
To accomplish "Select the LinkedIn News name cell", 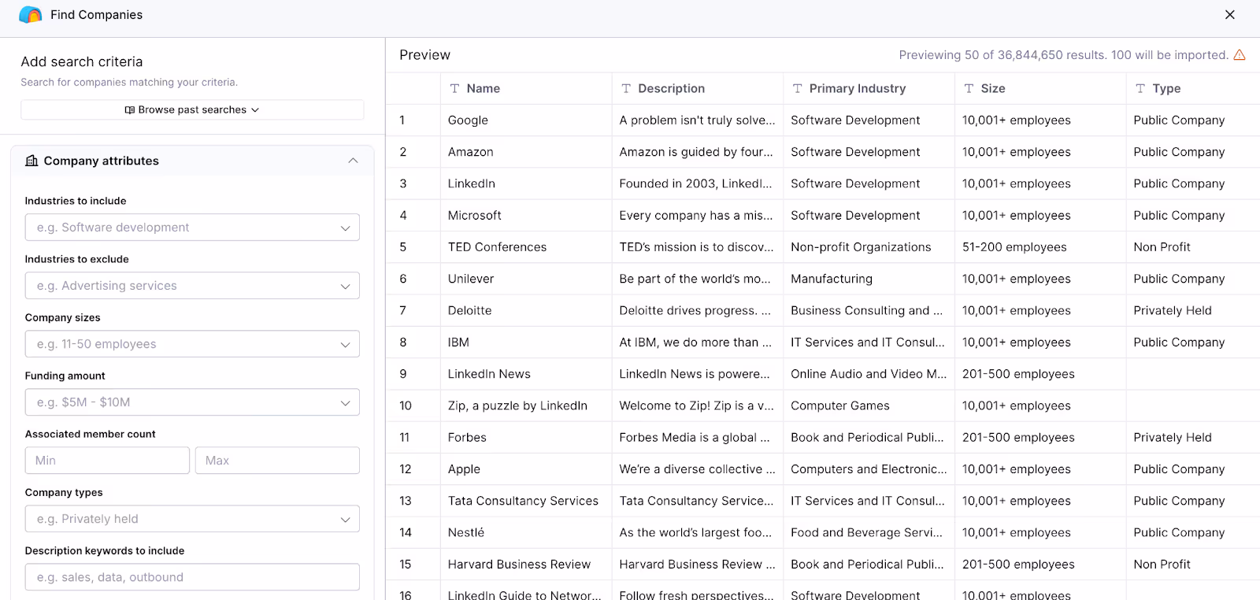I will click(x=526, y=374).
